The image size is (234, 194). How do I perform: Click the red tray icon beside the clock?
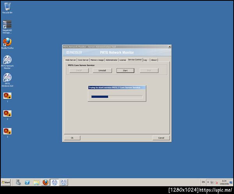(216, 183)
